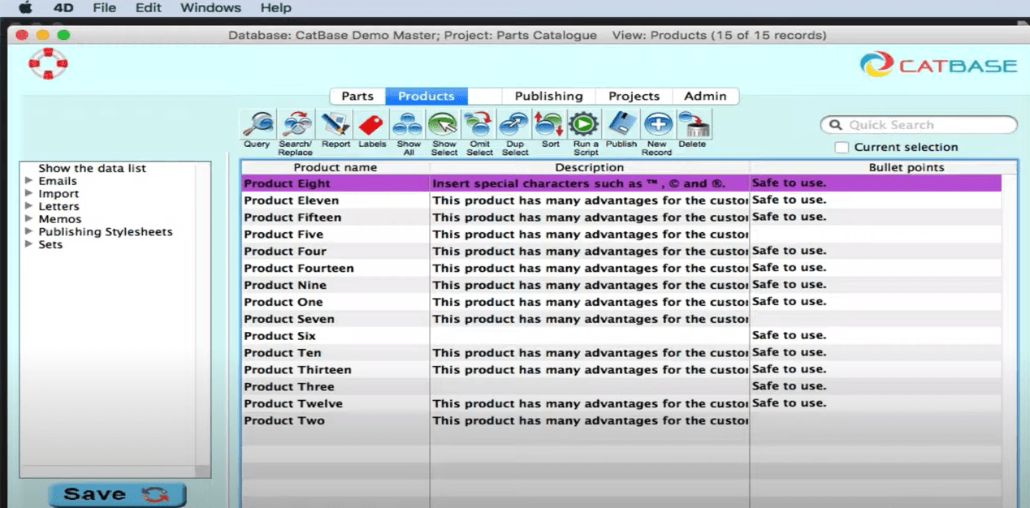
Task: Click the Labels tag icon
Action: (x=371, y=124)
